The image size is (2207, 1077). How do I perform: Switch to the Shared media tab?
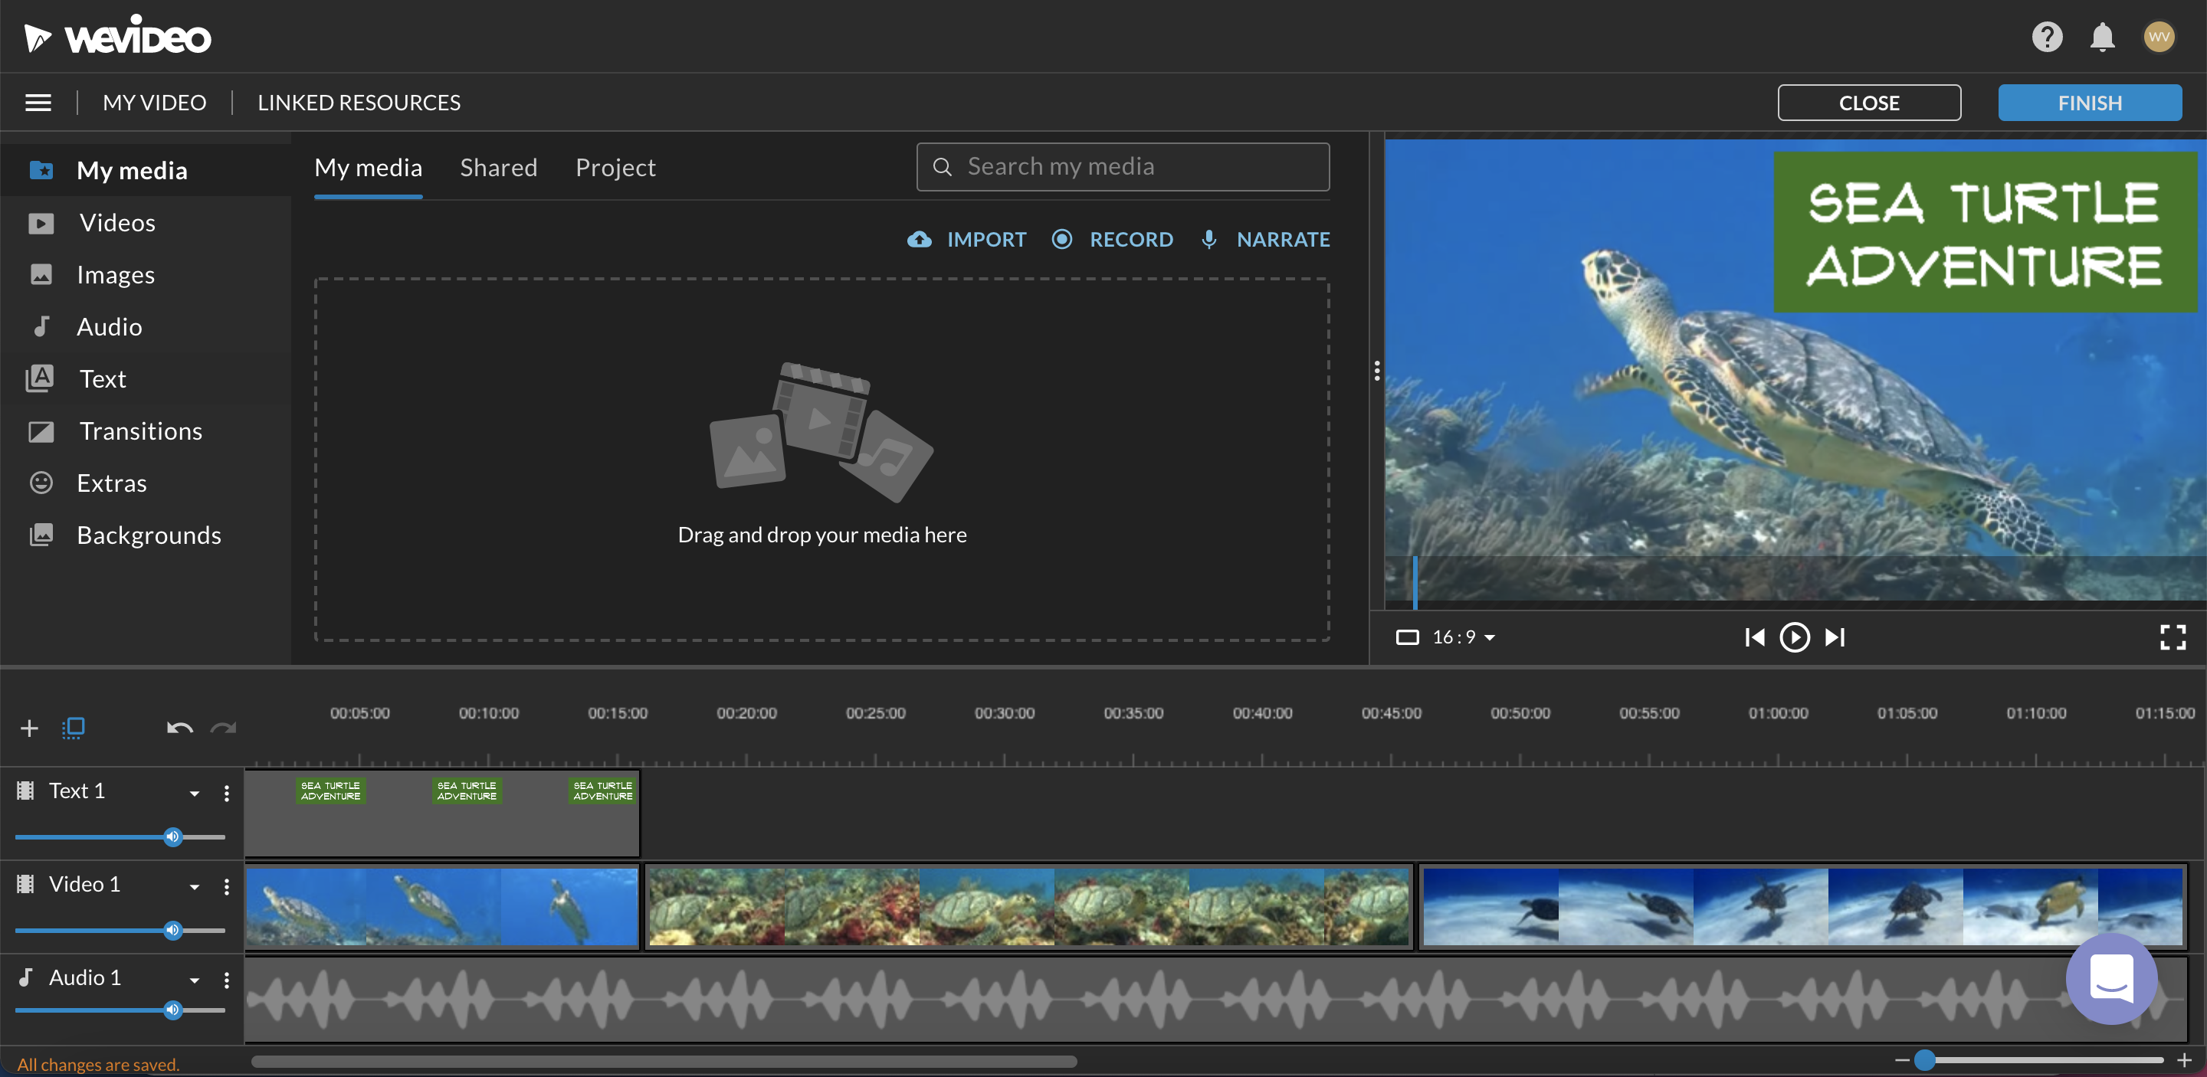(498, 166)
